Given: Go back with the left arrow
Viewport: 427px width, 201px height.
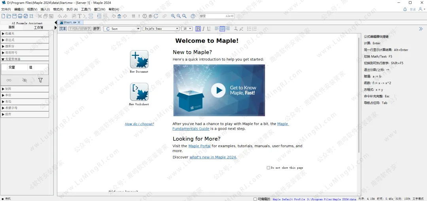Looking at the screenshot, I should (x=113, y=16).
